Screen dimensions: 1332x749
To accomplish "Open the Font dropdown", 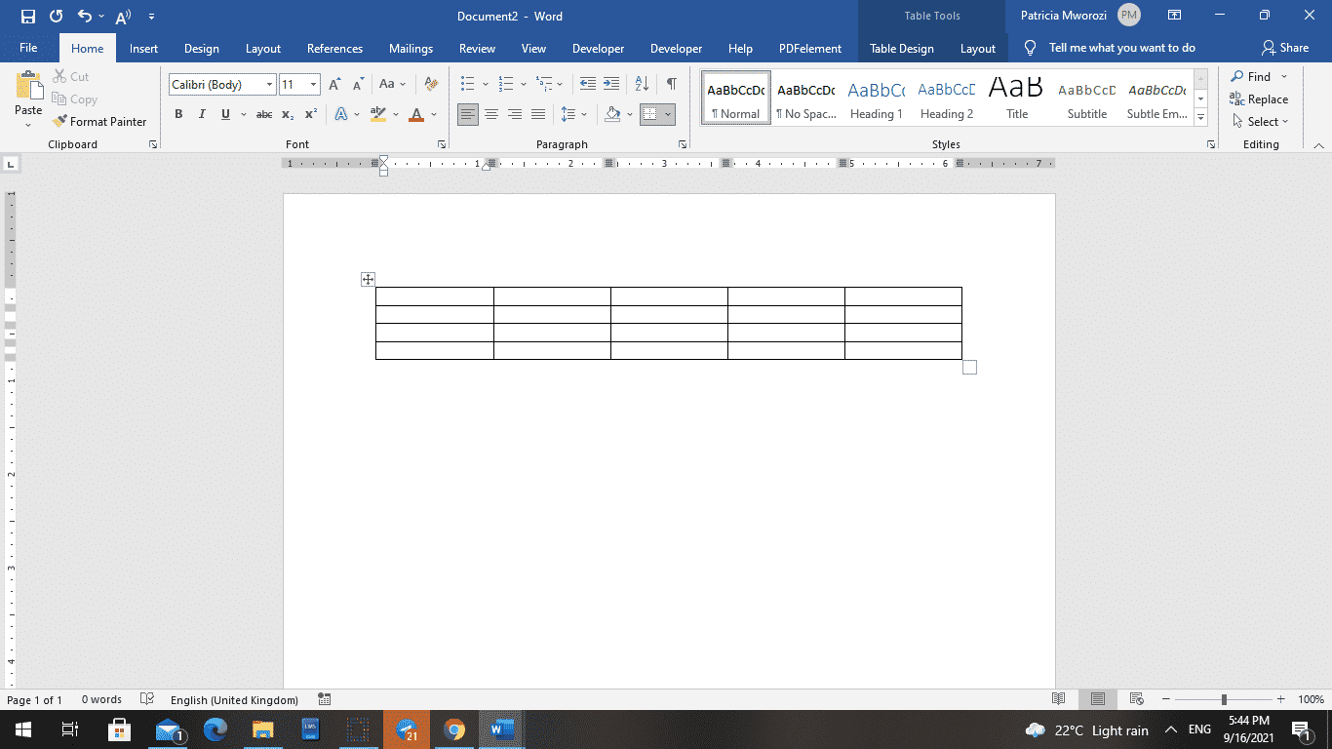I will pyautogui.click(x=271, y=84).
